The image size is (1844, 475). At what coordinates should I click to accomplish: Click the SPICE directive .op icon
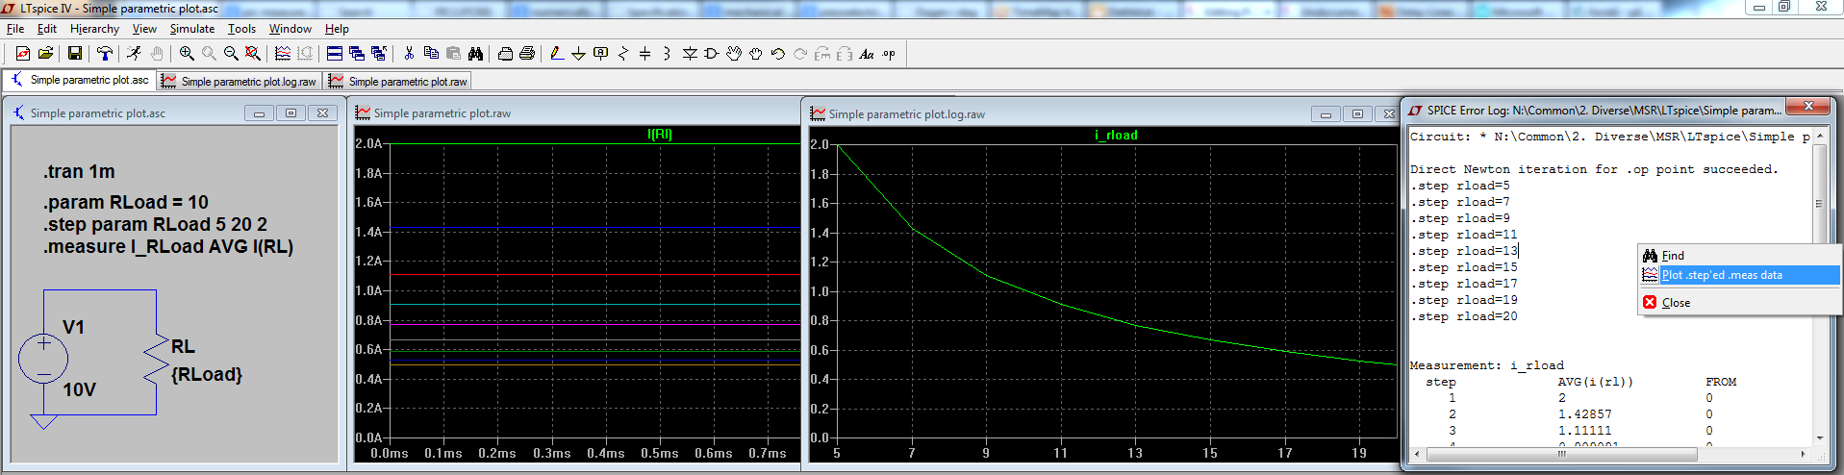pos(889,54)
